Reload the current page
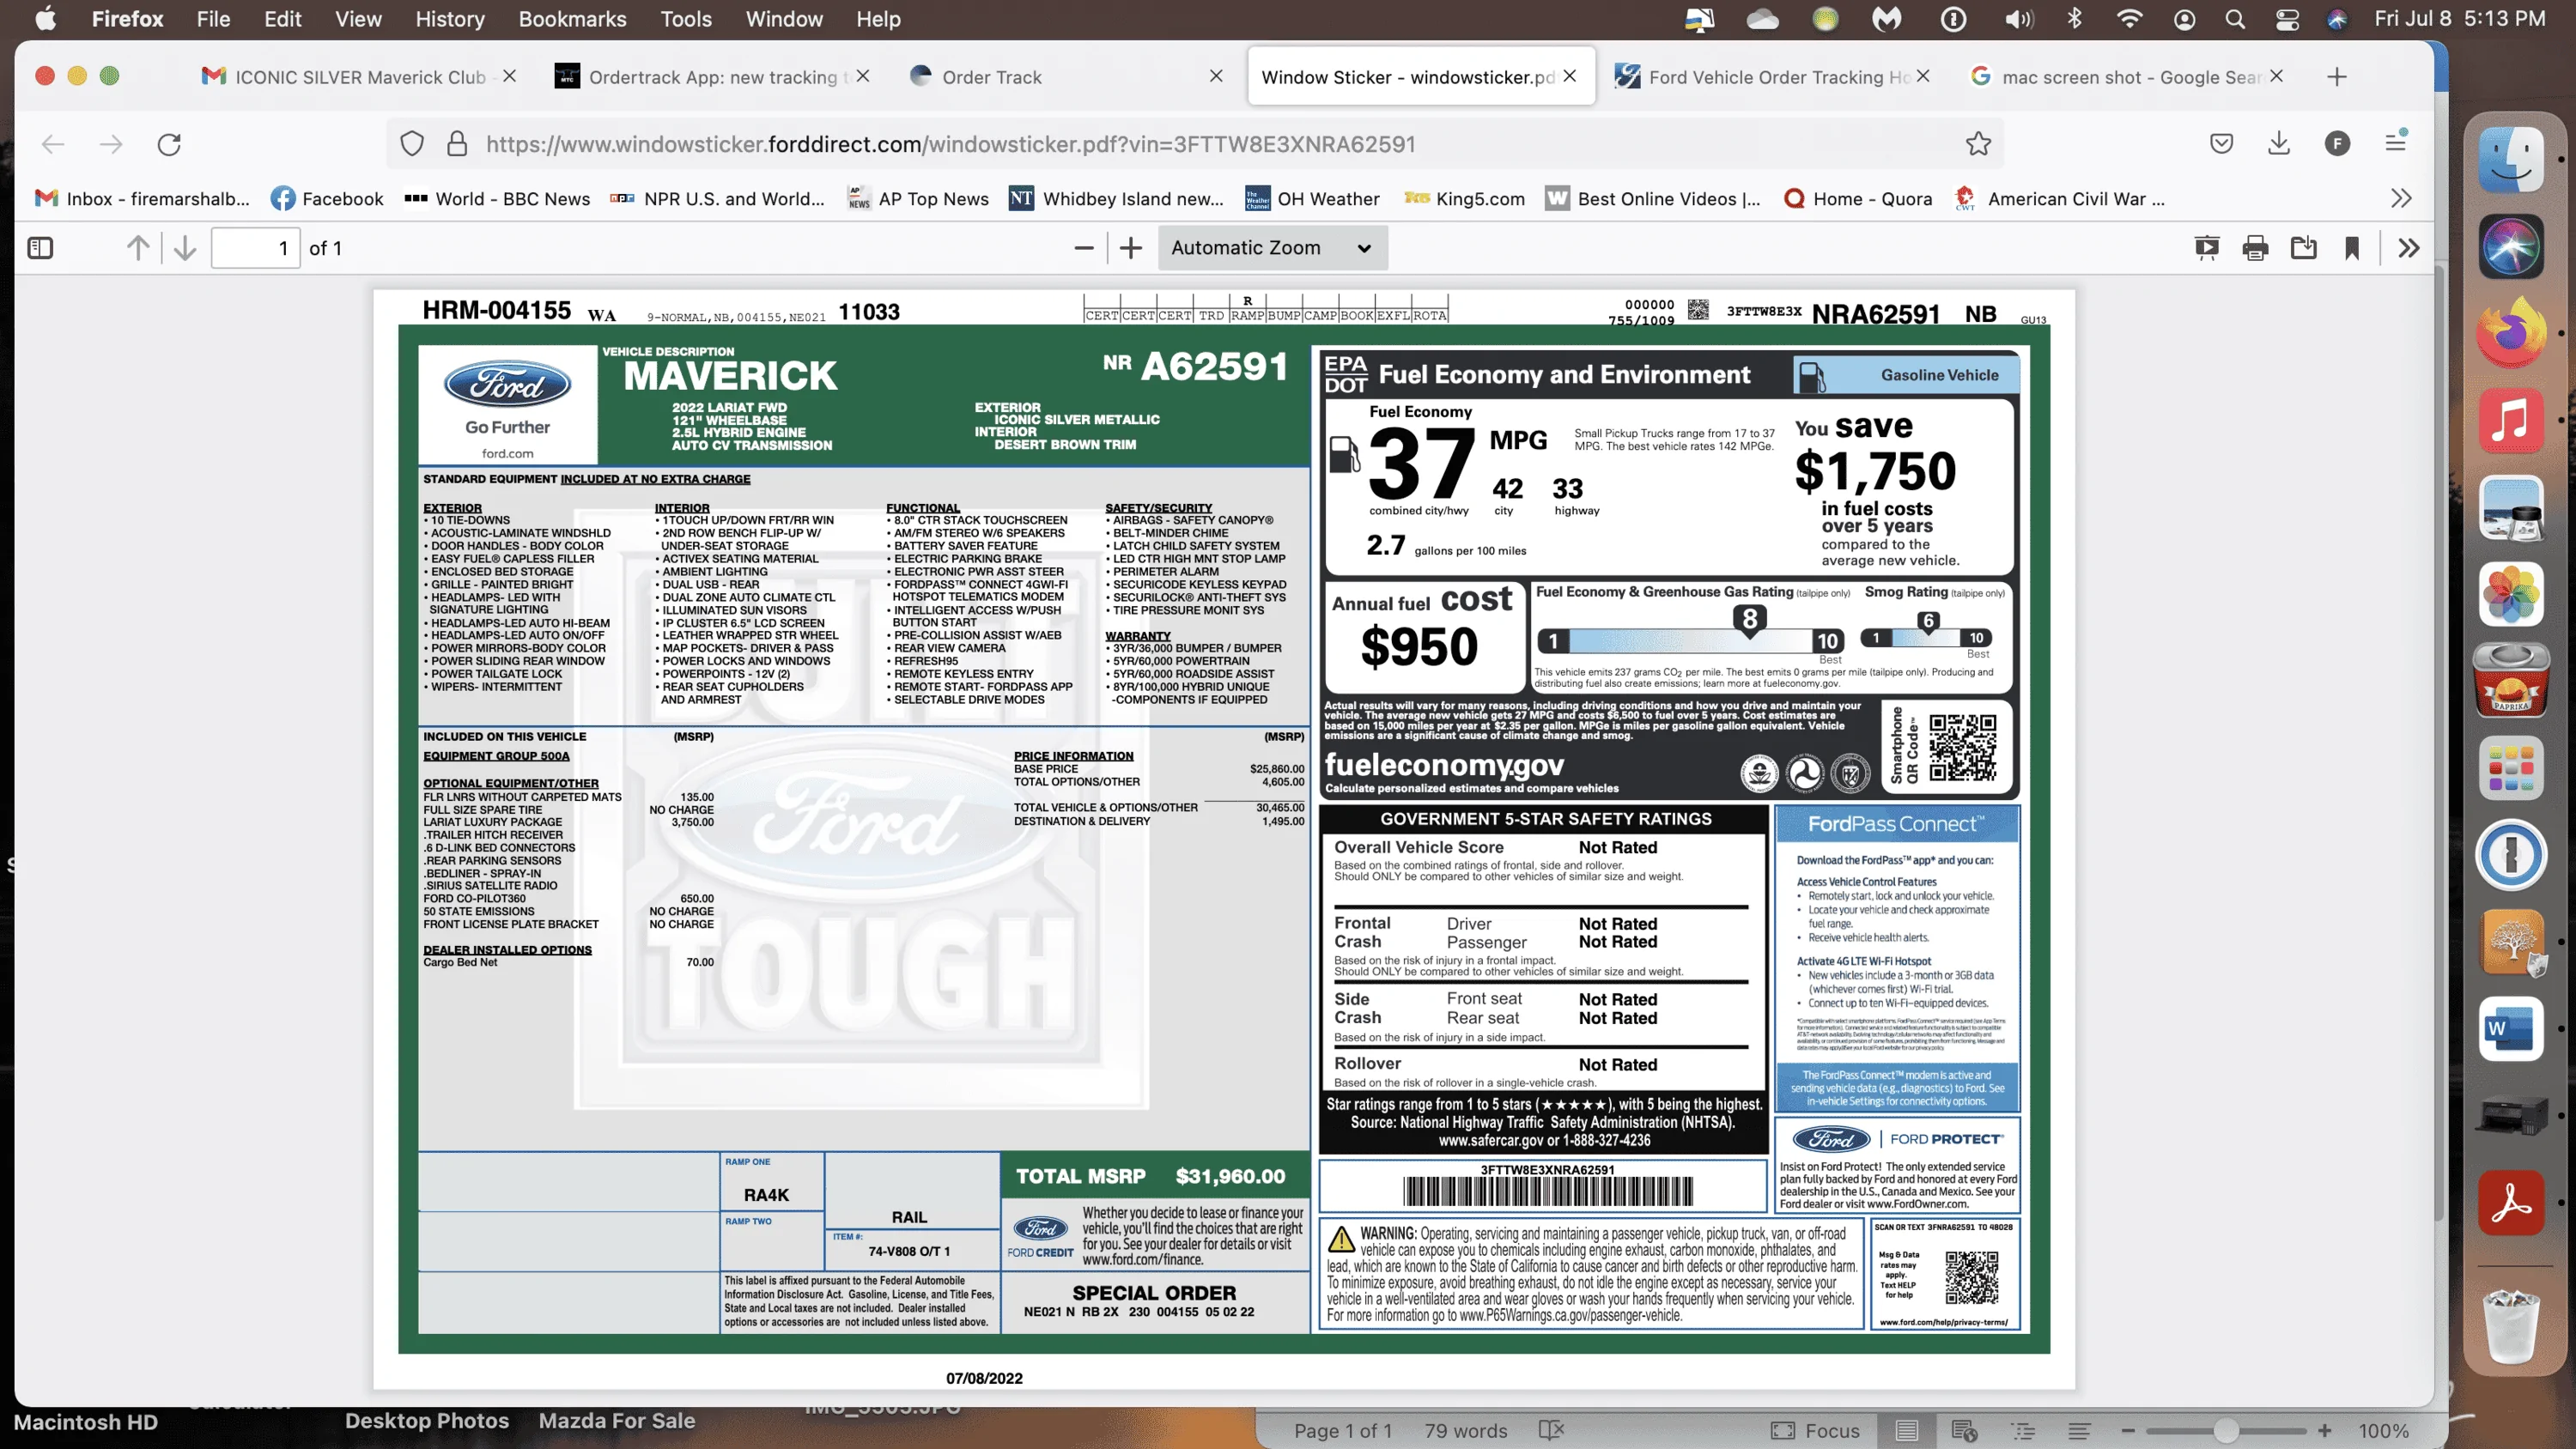The height and width of the screenshot is (1449, 2576). (169, 144)
